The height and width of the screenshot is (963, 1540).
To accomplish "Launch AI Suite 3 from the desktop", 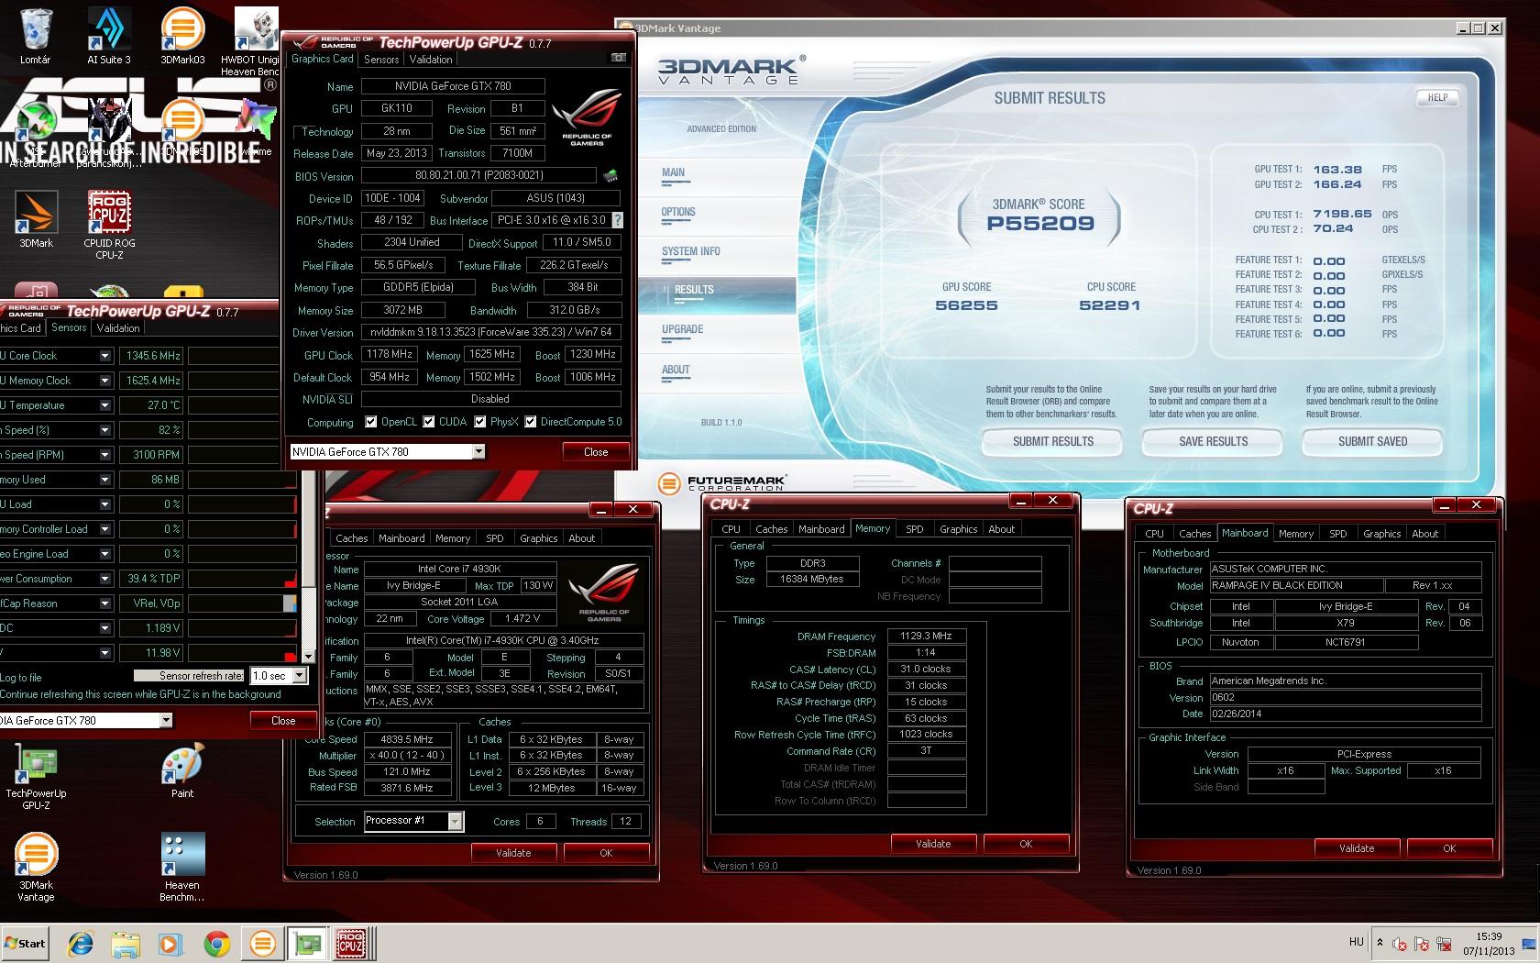I will coord(109,37).
